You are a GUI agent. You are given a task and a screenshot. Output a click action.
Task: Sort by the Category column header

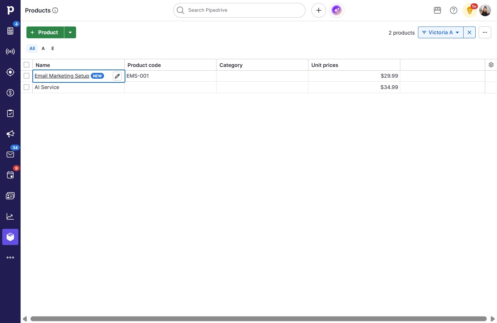coord(262,65)
